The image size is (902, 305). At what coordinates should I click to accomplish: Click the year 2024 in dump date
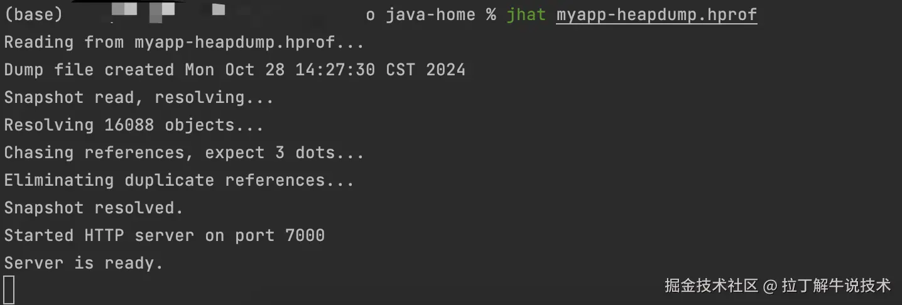pyautogui.click(x=445, y=70)
